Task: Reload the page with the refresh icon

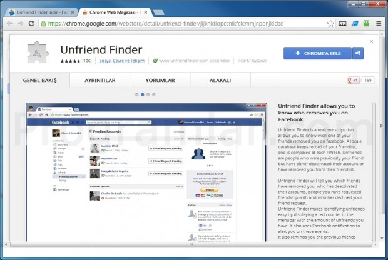Action: point(32,23)
